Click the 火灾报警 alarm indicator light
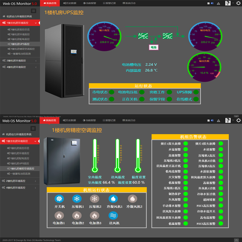This screenshot has width=242, height=242. pyautogui.click(x=185, y=177)
